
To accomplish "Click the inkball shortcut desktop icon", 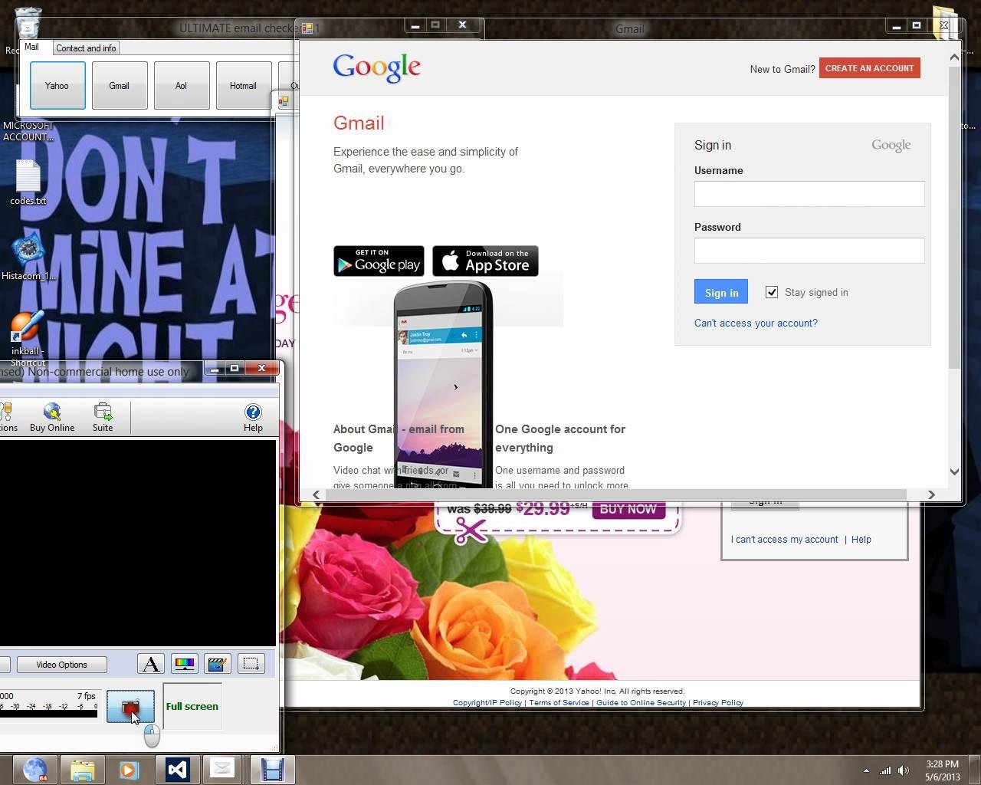I will point(27,337).
